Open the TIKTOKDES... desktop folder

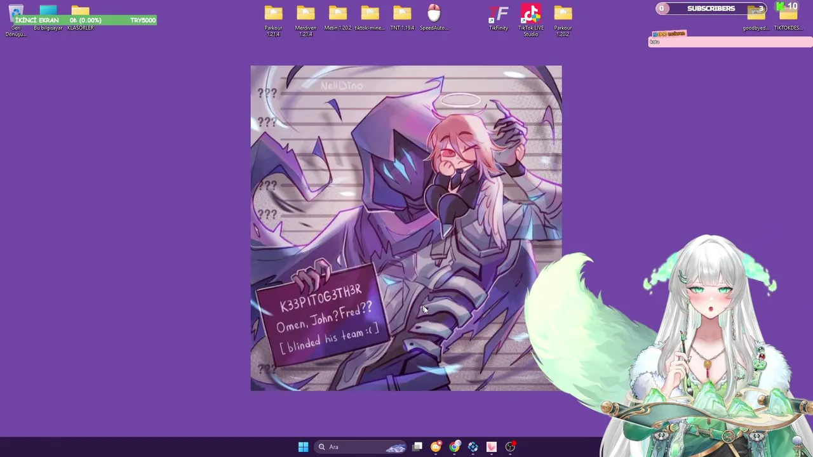[x=788, y=18]
